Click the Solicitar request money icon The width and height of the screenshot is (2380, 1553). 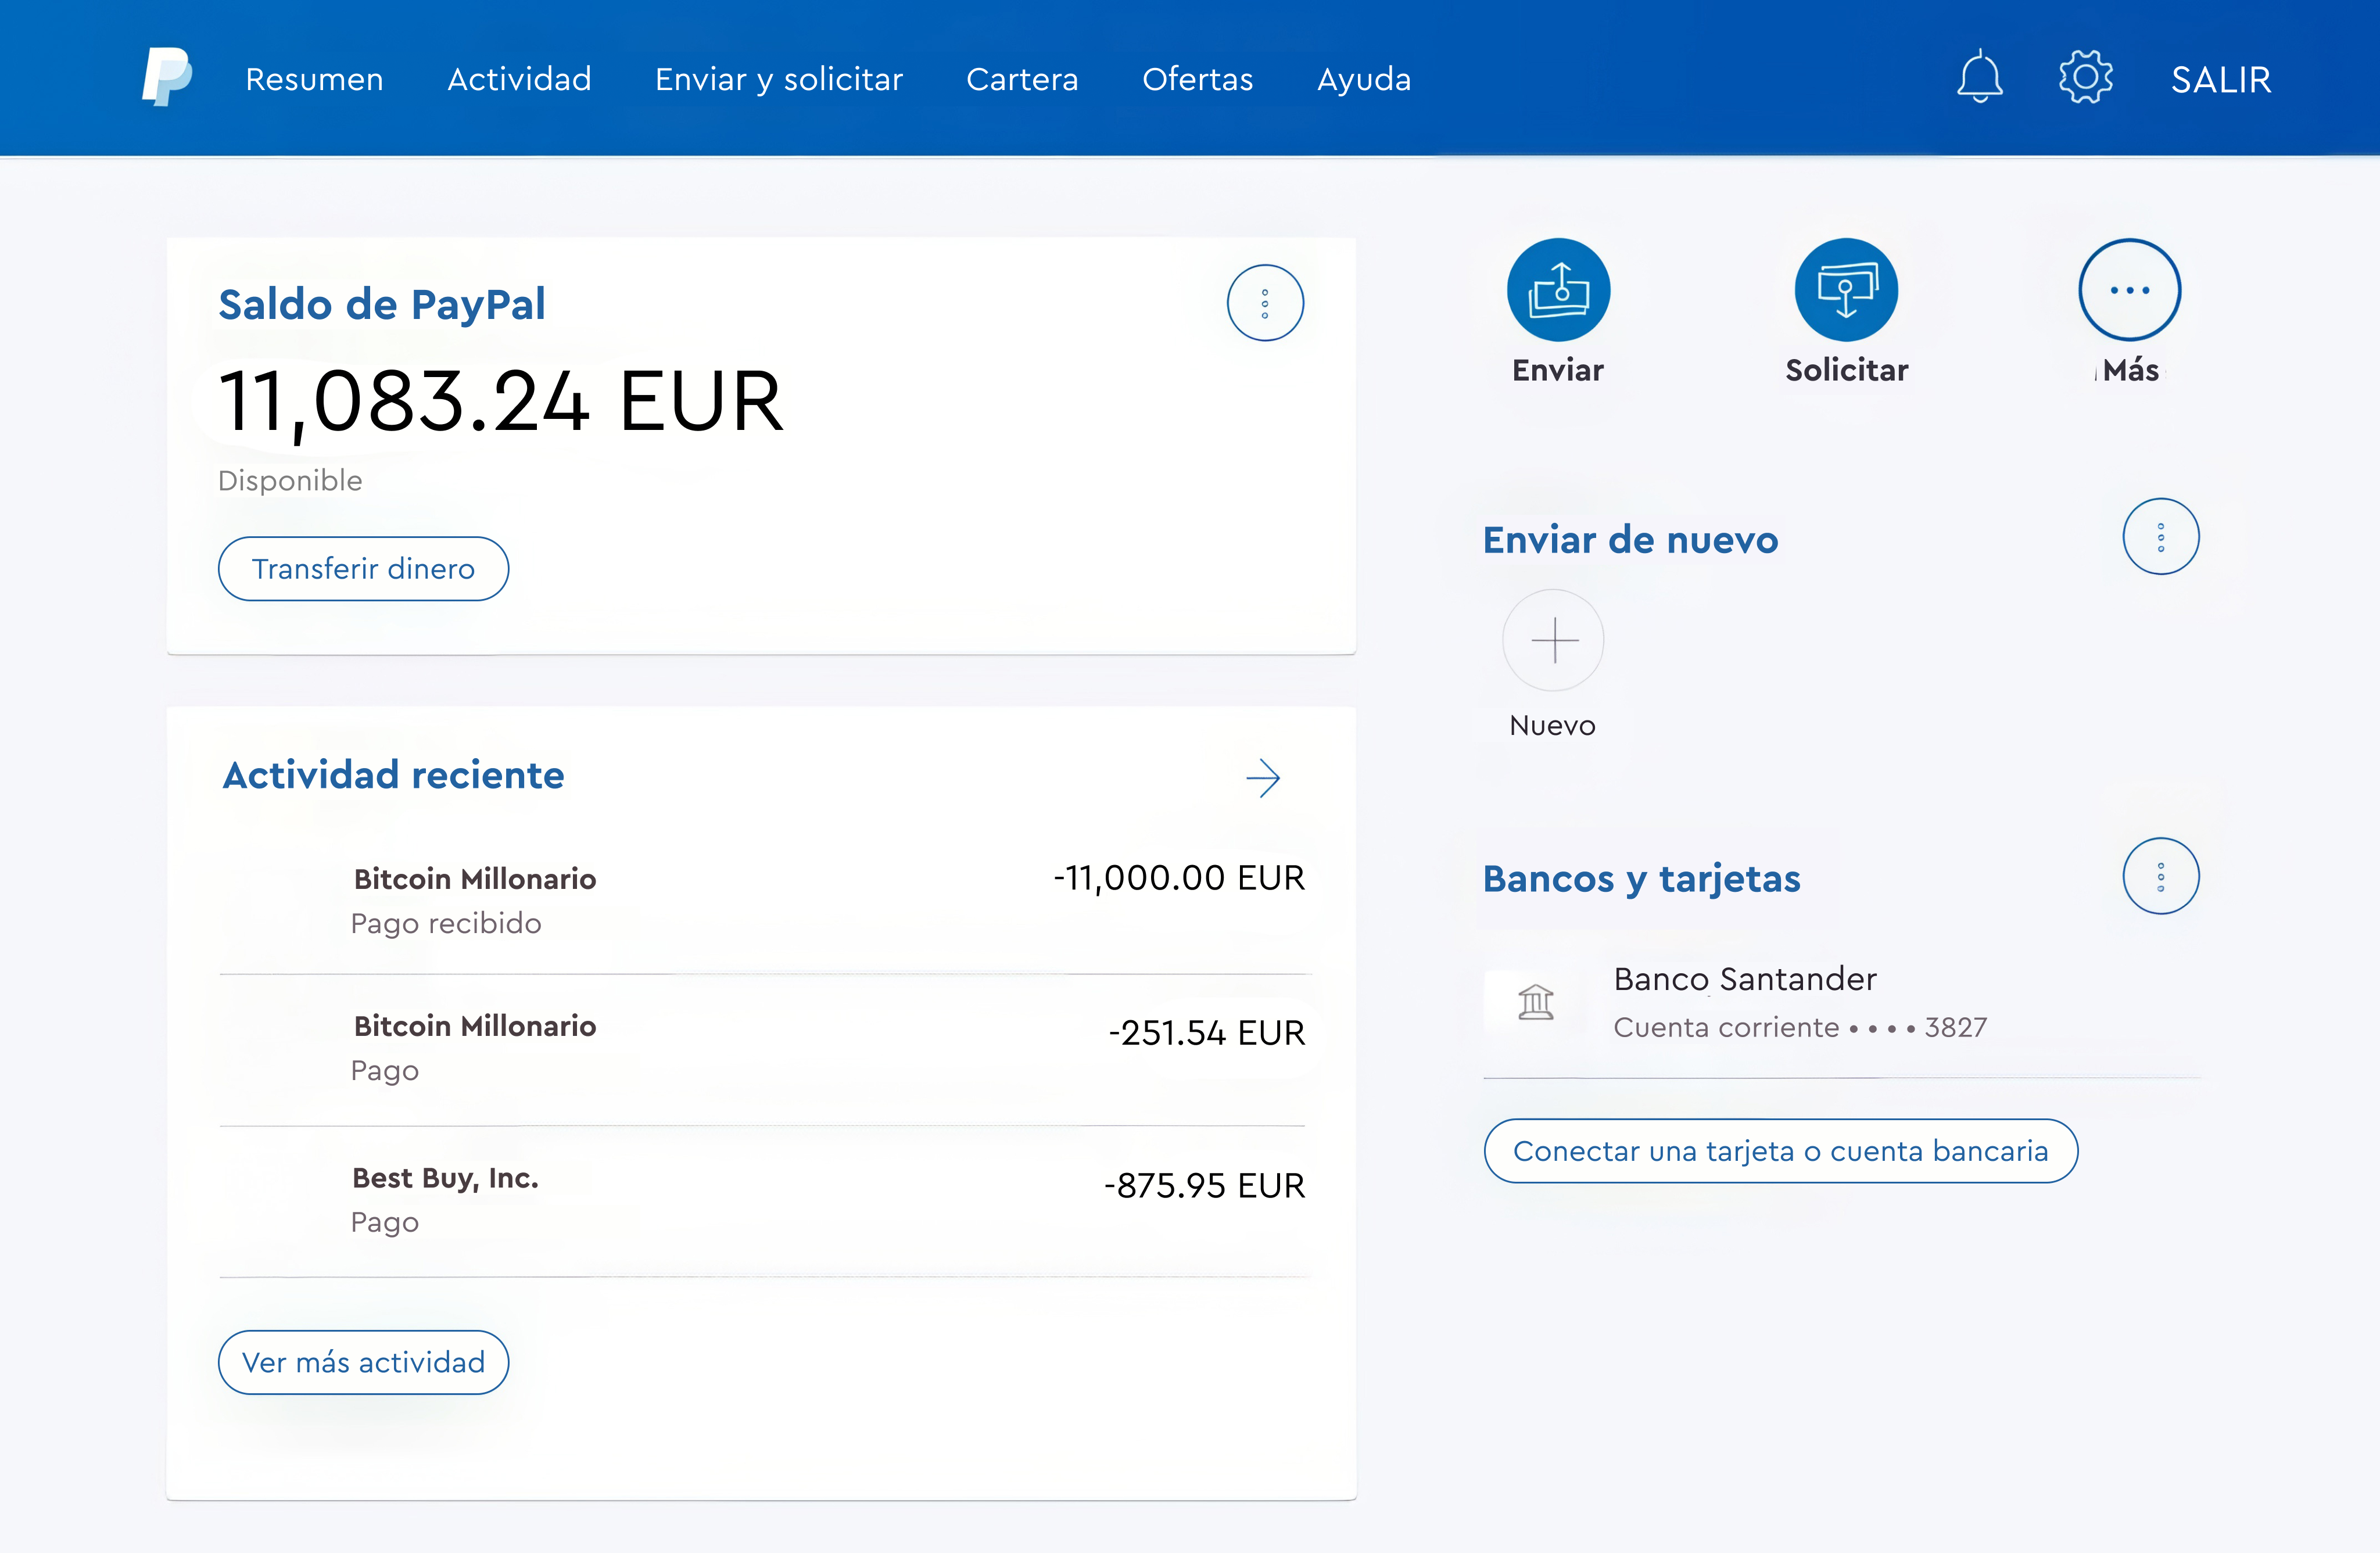1846,290
